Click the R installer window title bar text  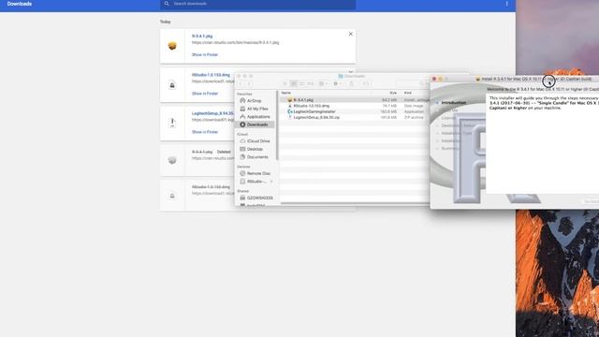click(536, 79)
